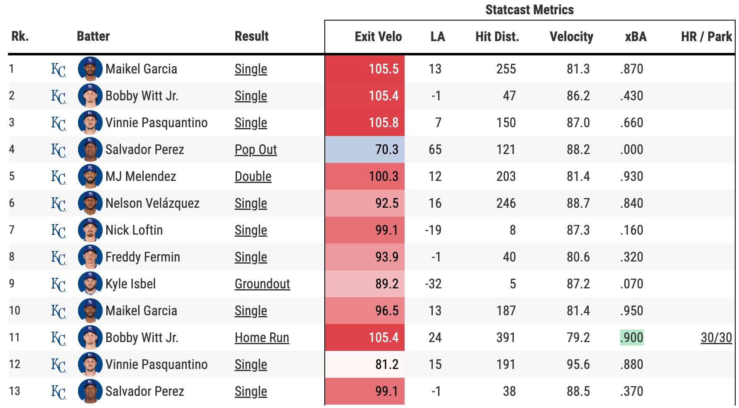Viewport: 739px width, 408px height.
Task: Open Kyle Isbel's Groundout result link
Action: click(262, 284)
